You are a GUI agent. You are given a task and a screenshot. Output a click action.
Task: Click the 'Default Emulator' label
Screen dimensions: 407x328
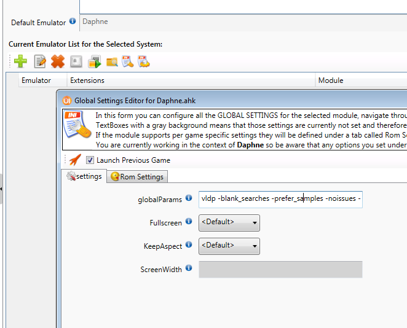pos(38,23)
